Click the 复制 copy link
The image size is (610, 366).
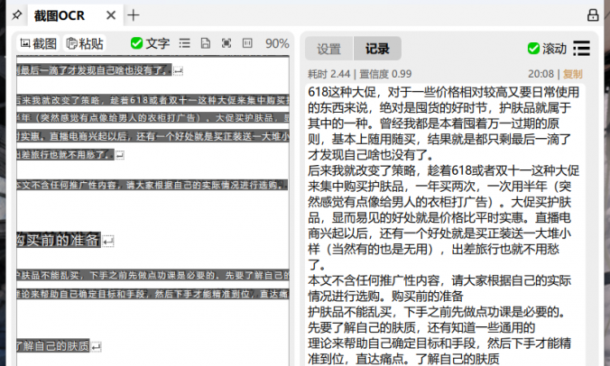tap(573, 74)
